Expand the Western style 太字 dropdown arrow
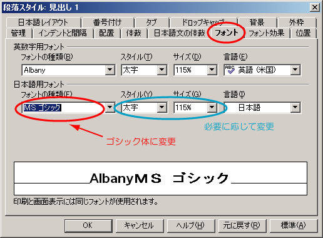The width and height of the screenshot is (323, 238). [162, 70]
